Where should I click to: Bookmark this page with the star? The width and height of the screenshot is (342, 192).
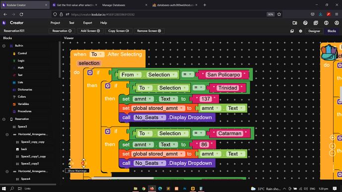(279, 14)
